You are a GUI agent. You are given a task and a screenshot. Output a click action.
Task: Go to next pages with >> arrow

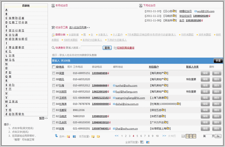[x=164, y=136]
